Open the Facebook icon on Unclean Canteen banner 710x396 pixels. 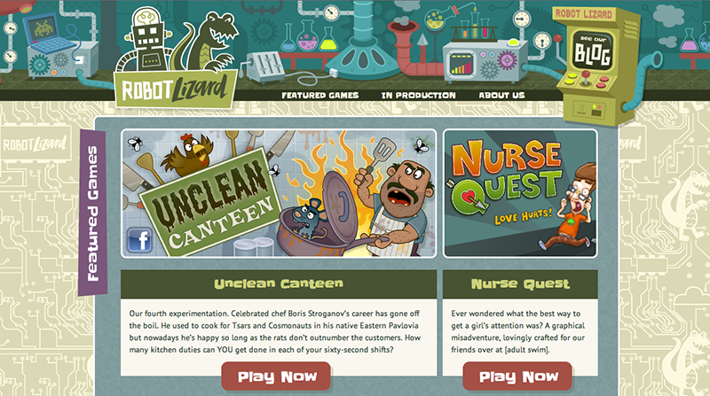[x=139, y=239]
